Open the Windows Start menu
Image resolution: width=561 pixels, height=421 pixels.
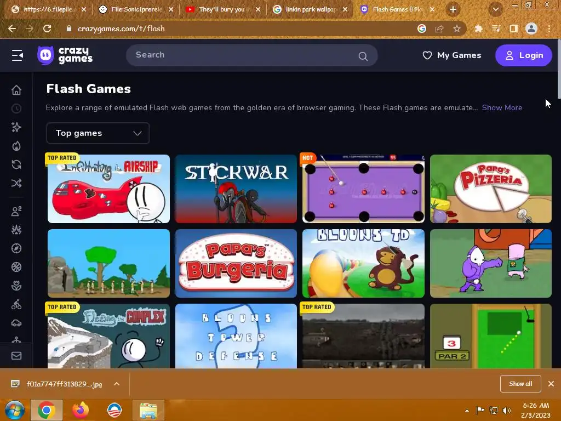coord(14,410)
